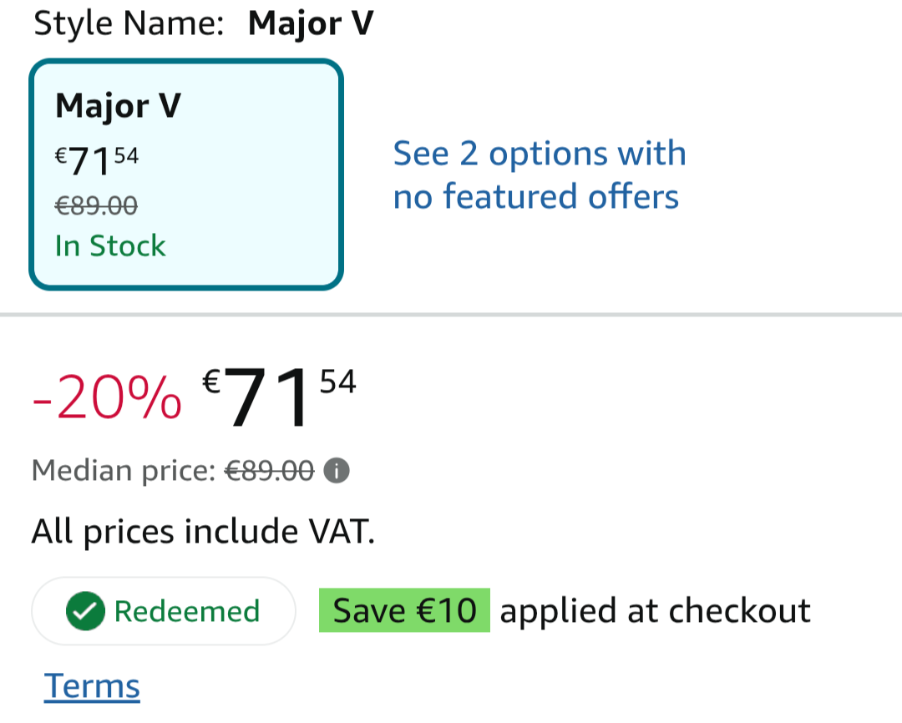Open the coupon Terms link

92,686
